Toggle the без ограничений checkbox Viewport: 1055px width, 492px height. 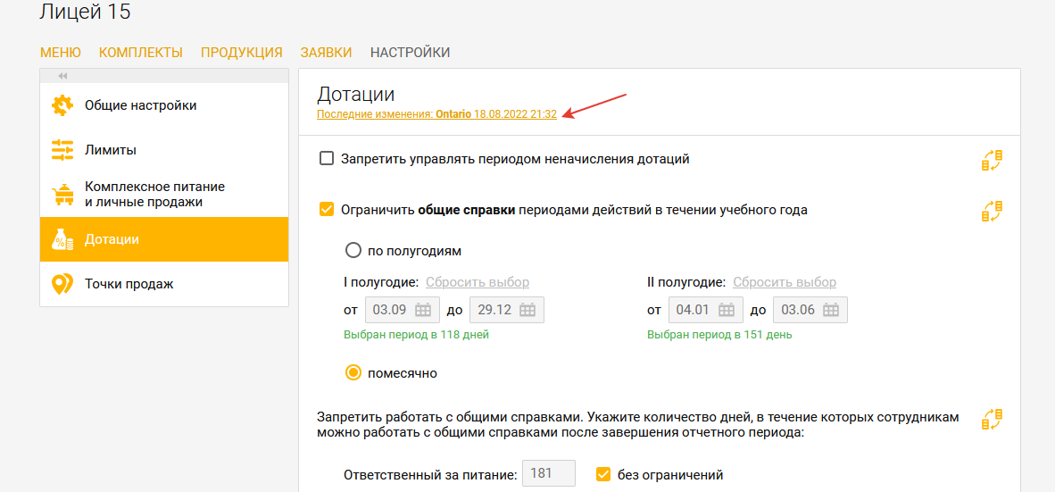point(603,474)
